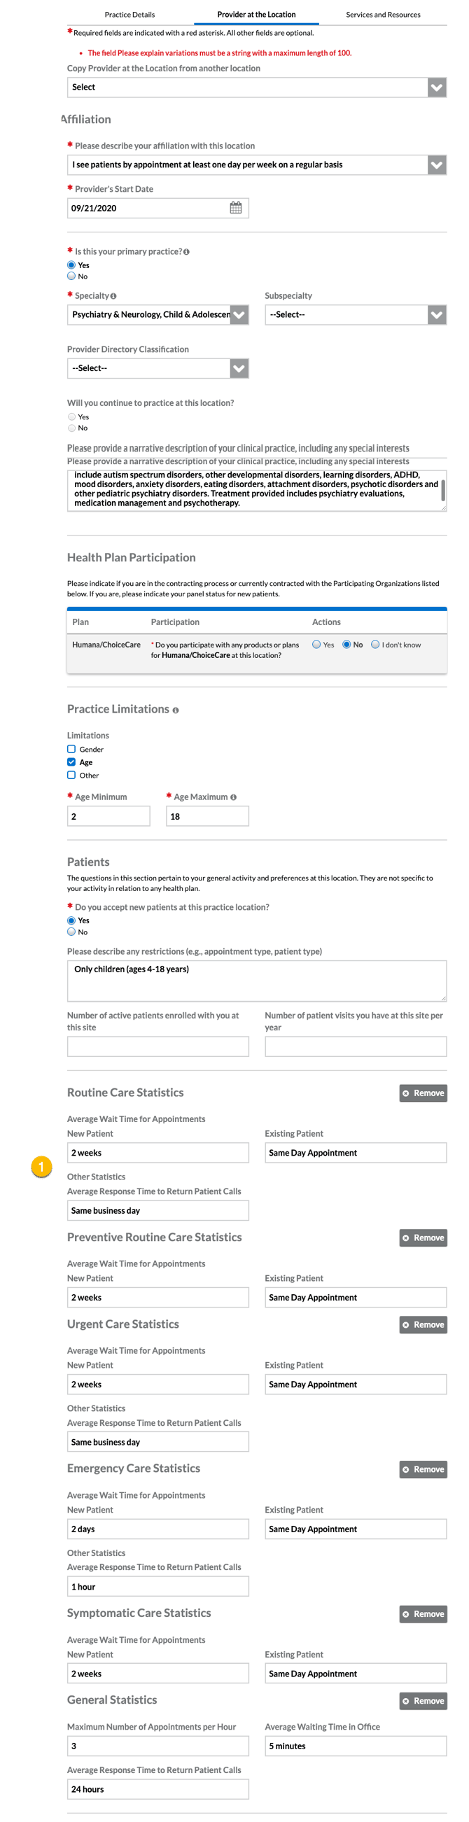
Task: Click the Age Maximum info icon
Action: click(x=233, y=797)
